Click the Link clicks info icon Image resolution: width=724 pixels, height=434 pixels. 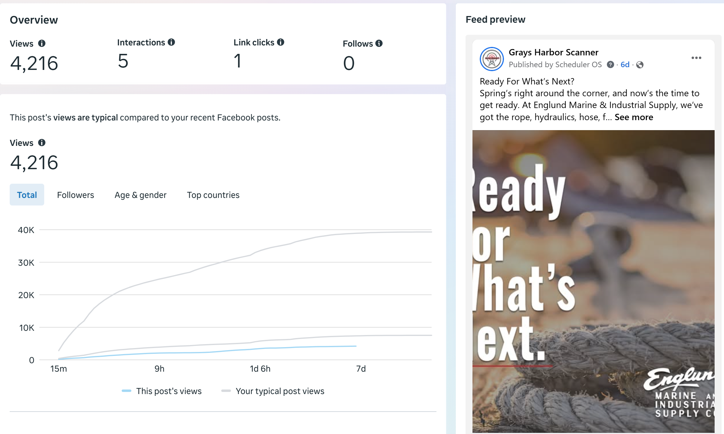pos(281,42)
